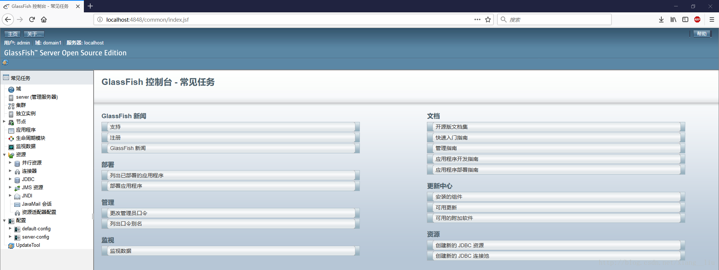Screen dimensions: 719x270
Task: Click the 关于... header tab
Action: click(34, 34)
